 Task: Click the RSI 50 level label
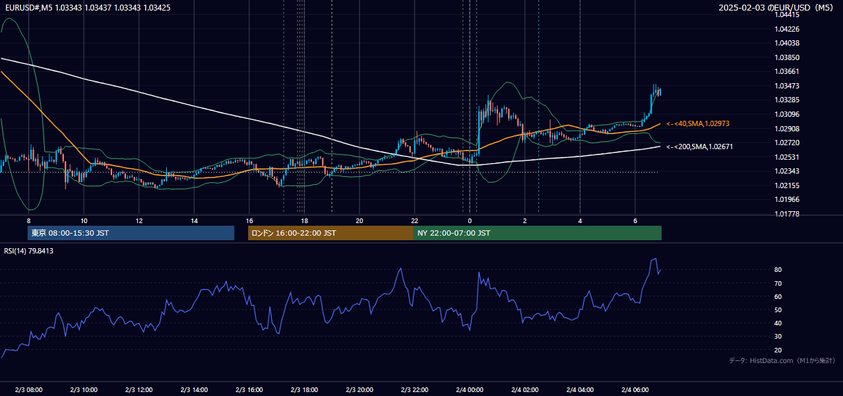pyautogui.click(x=778, y=310)
